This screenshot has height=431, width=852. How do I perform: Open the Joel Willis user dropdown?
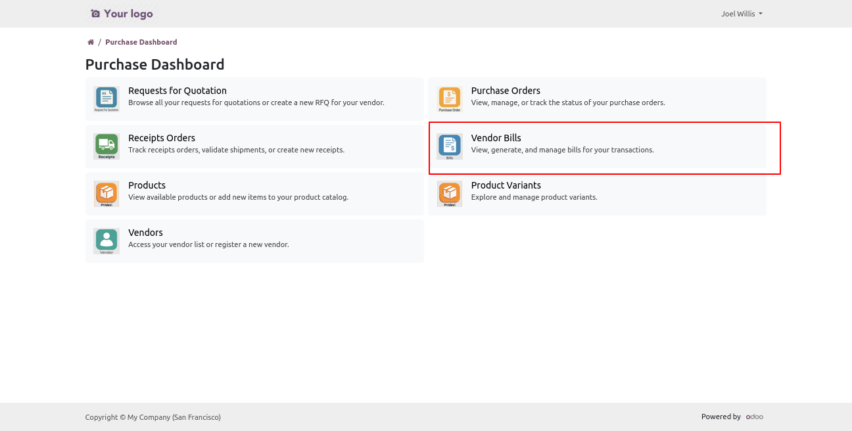click(741, 14)
